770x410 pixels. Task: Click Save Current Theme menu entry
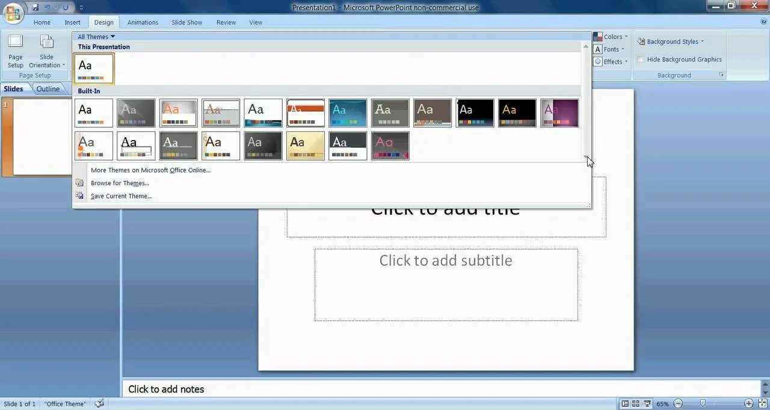tap(121, 196)
